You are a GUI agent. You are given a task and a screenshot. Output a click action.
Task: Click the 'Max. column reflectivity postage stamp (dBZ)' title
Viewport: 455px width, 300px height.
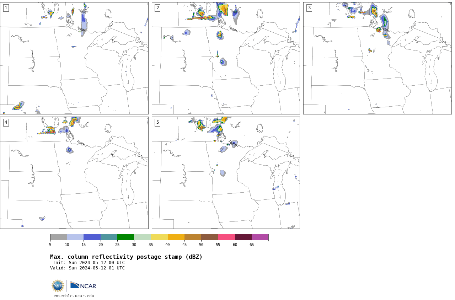point(126,257)
